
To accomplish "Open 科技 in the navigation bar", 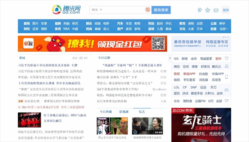I will coord(151,23).
